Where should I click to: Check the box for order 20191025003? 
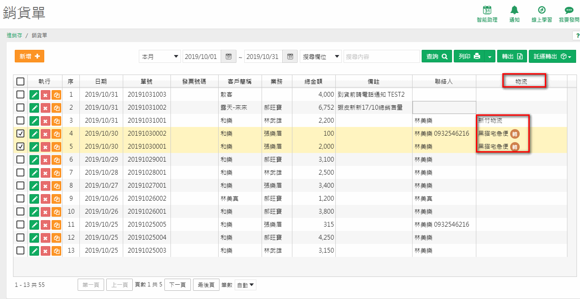[20, 250]
